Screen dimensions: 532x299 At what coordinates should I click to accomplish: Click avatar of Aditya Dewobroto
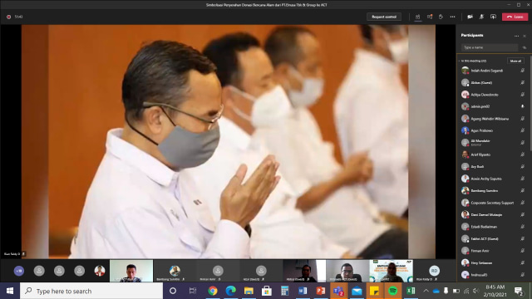pyautogui.click(x=465, y=95)
